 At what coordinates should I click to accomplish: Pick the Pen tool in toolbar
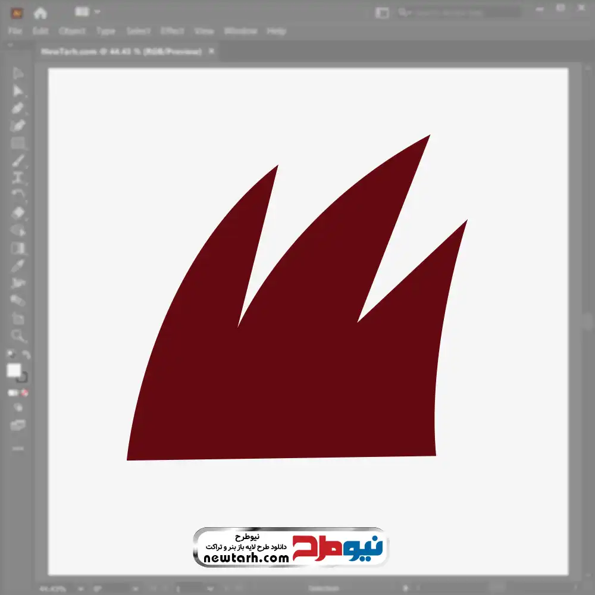point(18,108)
